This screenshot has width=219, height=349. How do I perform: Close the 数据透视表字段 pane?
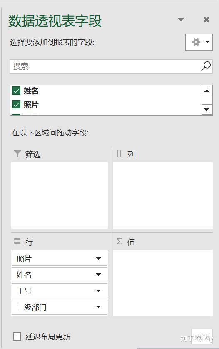click(207, 20)
